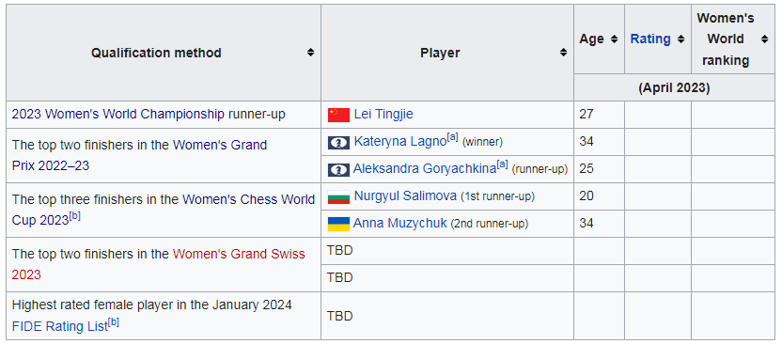
Task: Sort by Women's World ranking arrows
Action: tap(764, 39)
